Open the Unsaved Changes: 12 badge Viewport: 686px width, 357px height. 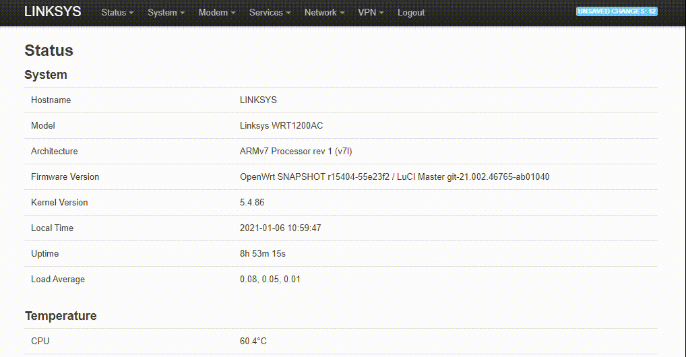pos(617,11)
